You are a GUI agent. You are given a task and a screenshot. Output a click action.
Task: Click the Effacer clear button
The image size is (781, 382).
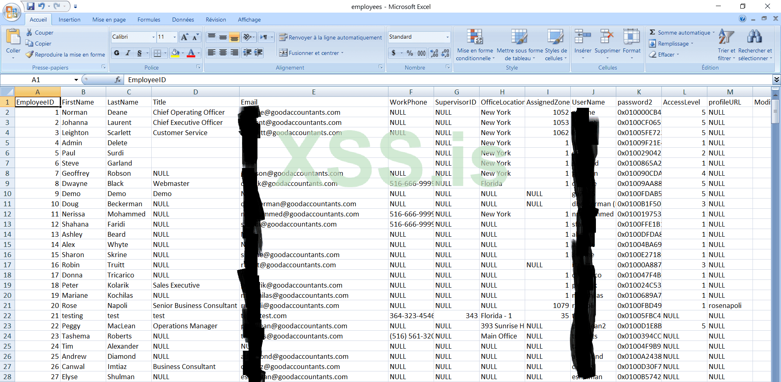pyautogui.click(x=664, y=55)
